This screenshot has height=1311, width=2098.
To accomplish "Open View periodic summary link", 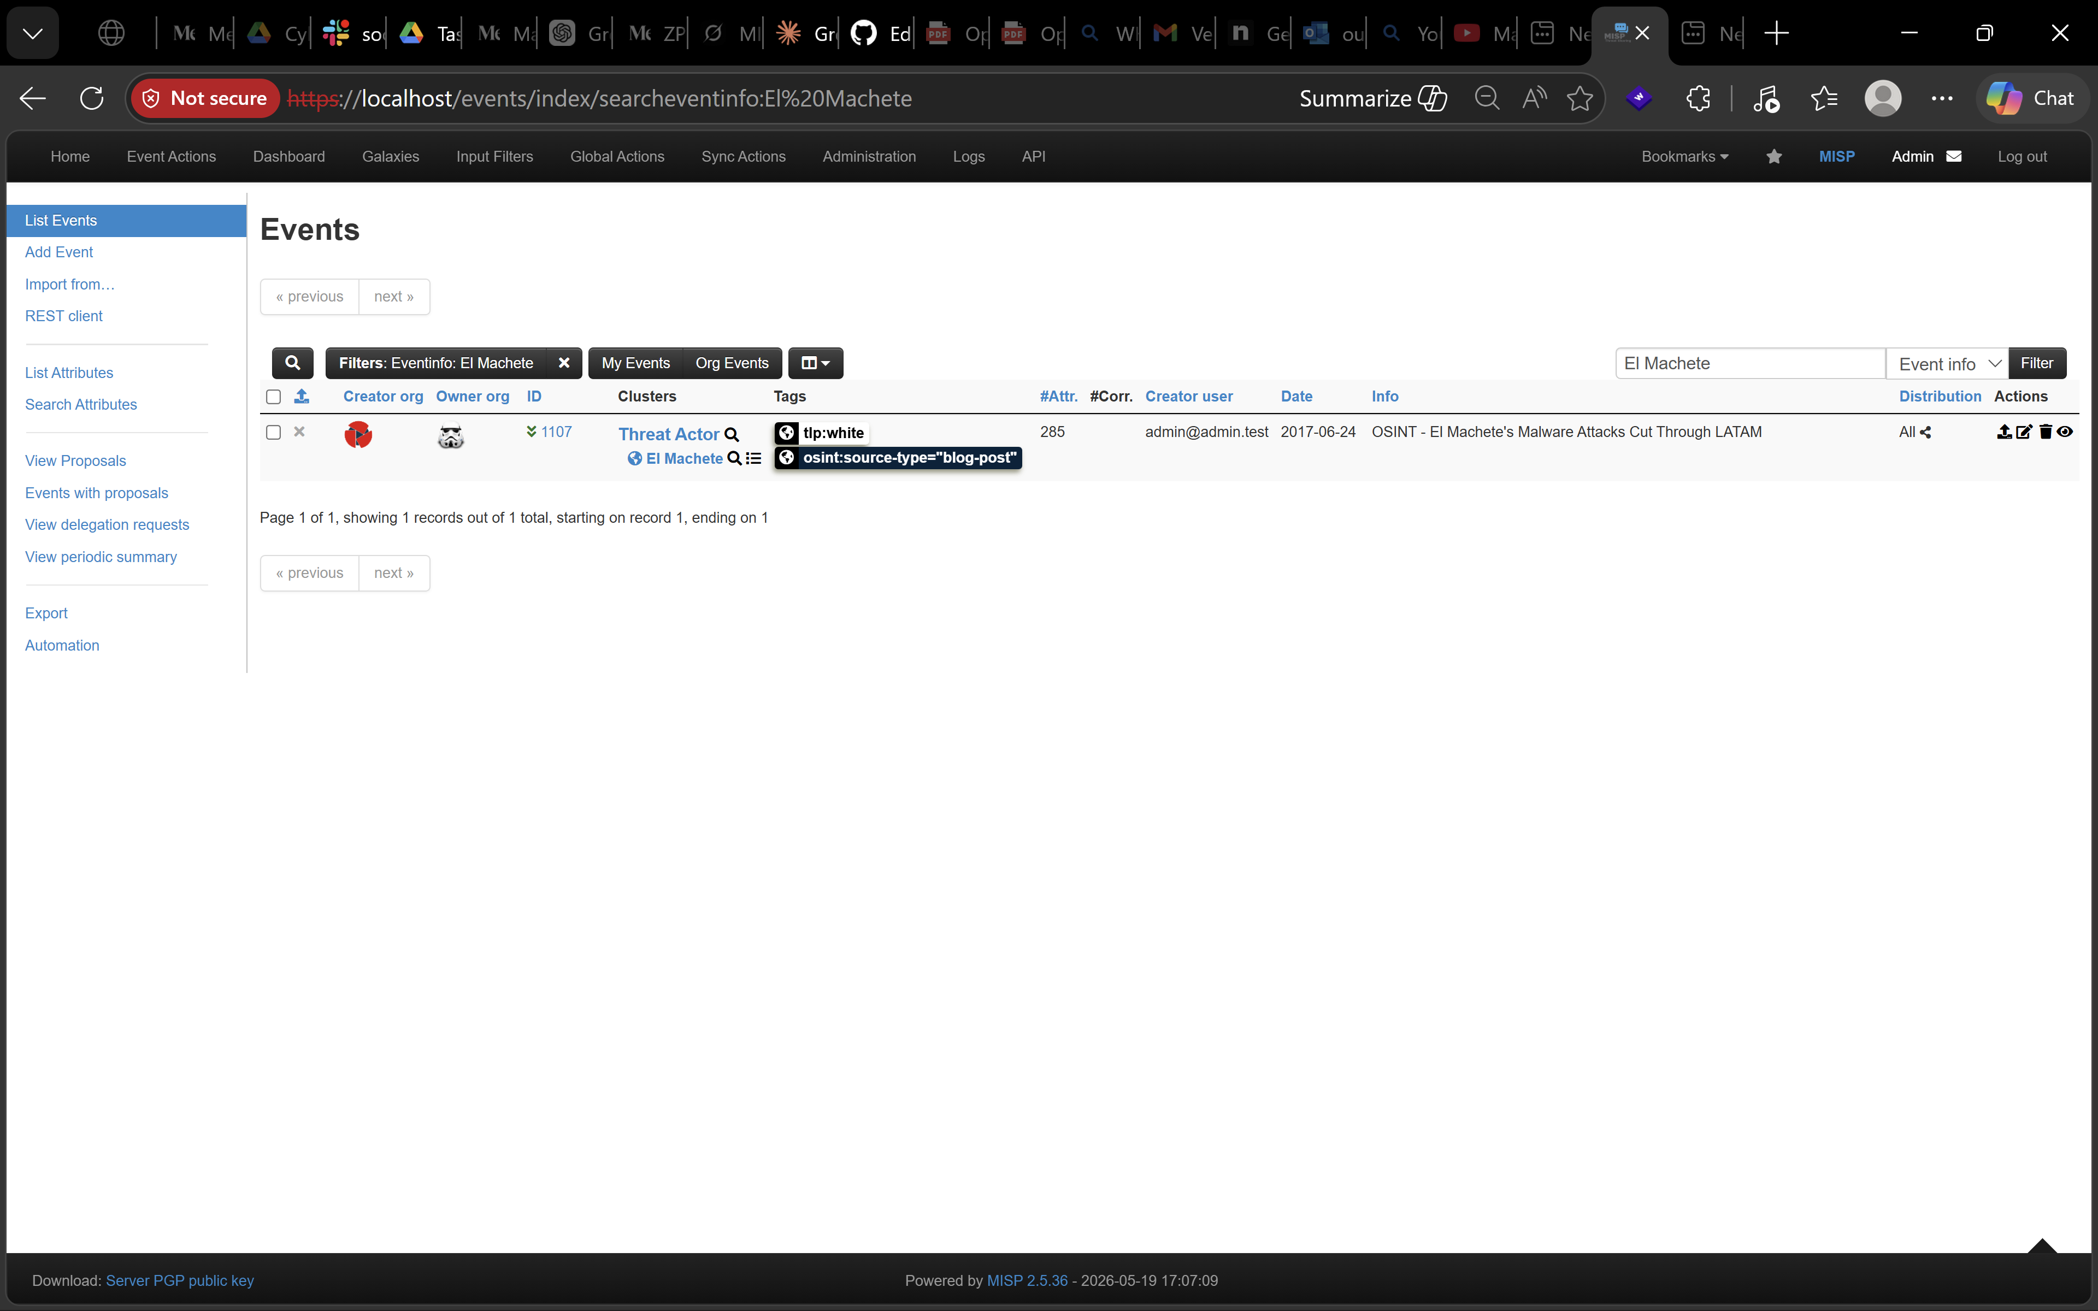I will click(101, 557).
